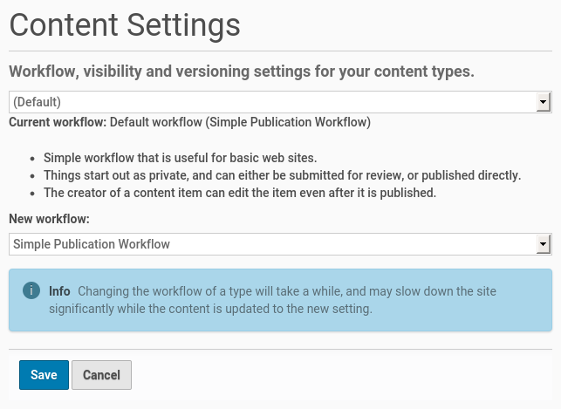This screenshot has width=561, height=409.
Task: Click the "Current workflow:" label
Action: 58,122
